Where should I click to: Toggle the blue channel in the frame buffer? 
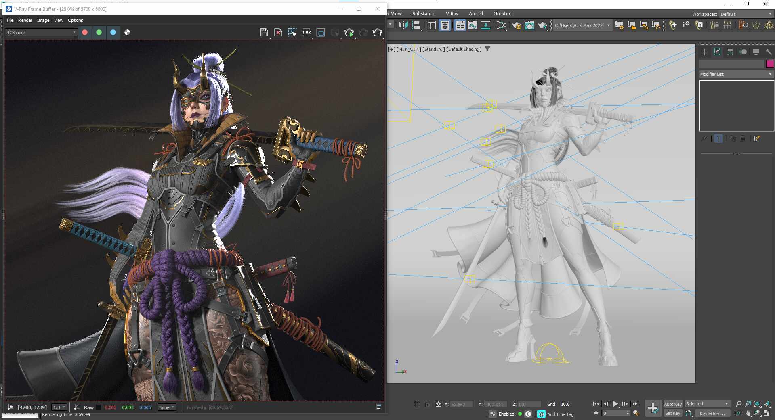(113, 32)
